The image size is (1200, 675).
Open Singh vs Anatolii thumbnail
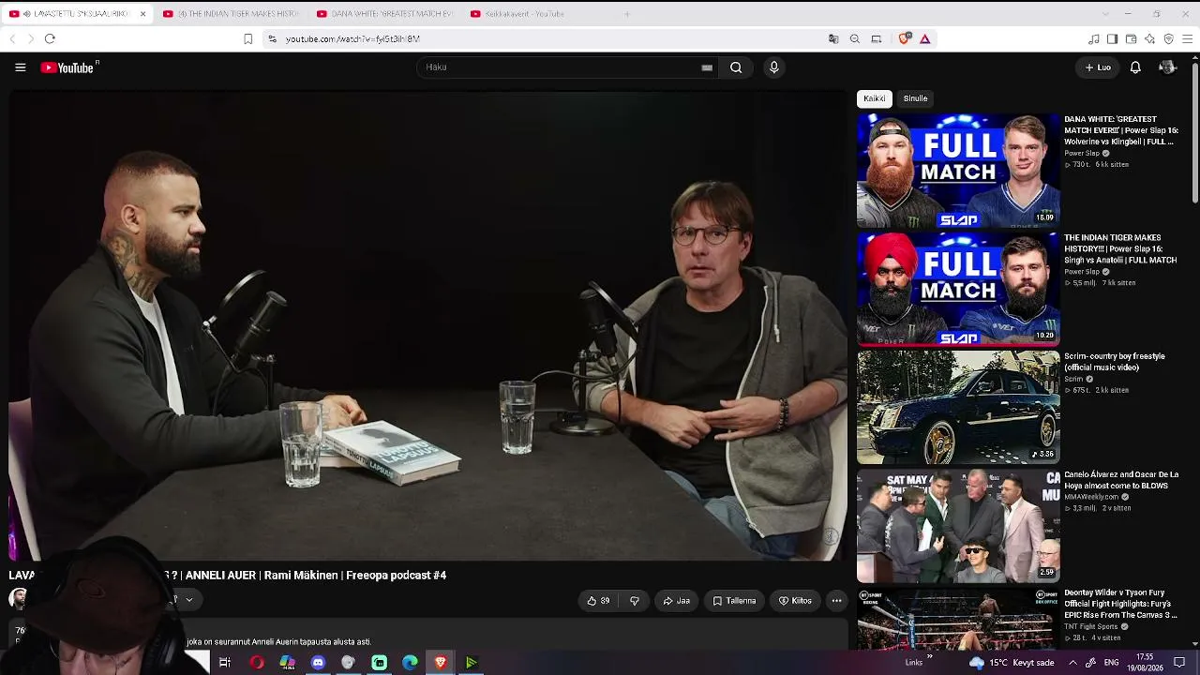click(x=958, y=290)
